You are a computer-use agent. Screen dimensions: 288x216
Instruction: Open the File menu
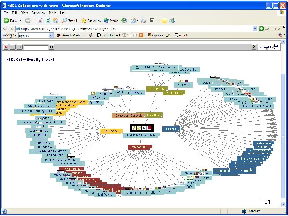tap(6, 12)
